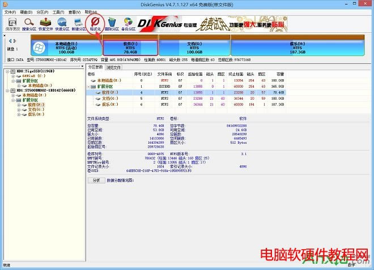The image size is (374, 270).
Task: Collapse 扩展分区 node under HD1
Action: 13,100
